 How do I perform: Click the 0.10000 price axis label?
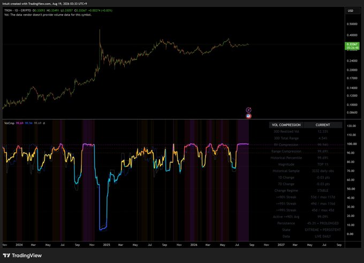click(352, 105)
